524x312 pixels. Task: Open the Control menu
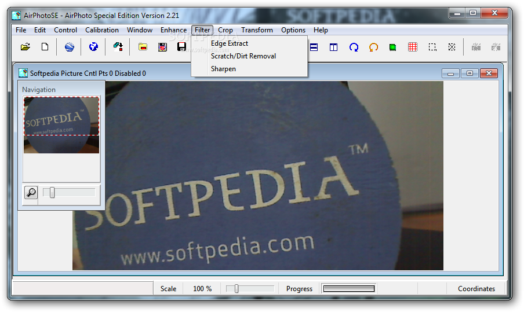(65, 30)
